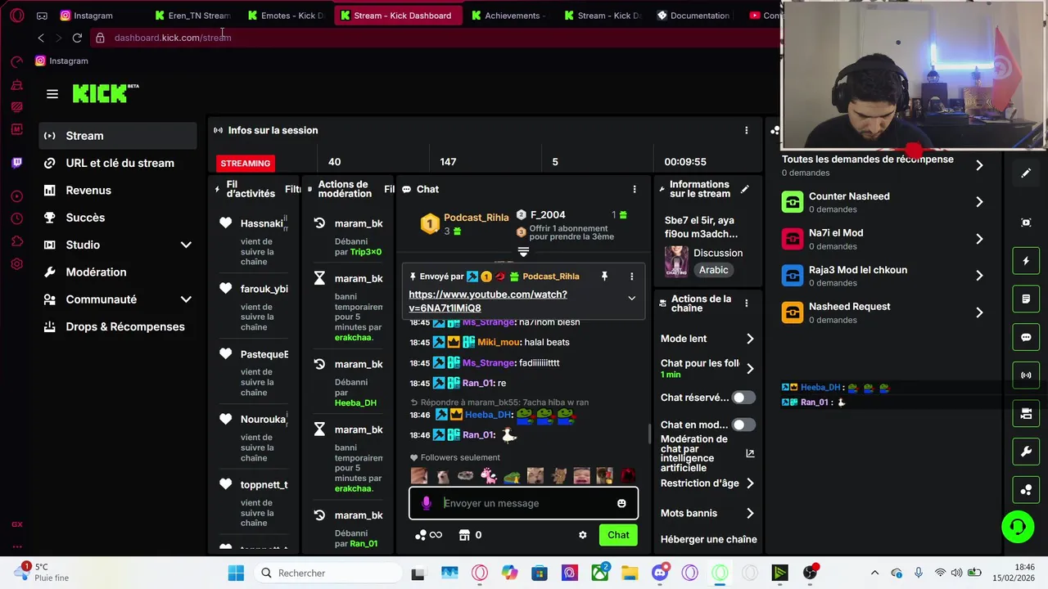Click Heeba_DH username in chat
This screenshot has width=1048, height=589.
tap(488, 415)
